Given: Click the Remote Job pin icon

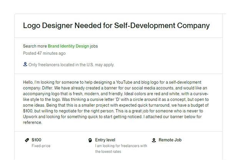Looking at the screenshot, I should [x=154, y=140].
